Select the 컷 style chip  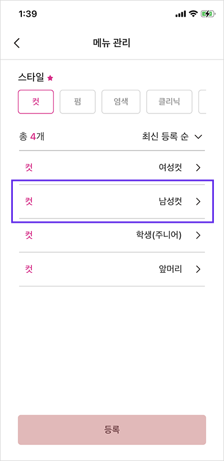tap(36, 102)
